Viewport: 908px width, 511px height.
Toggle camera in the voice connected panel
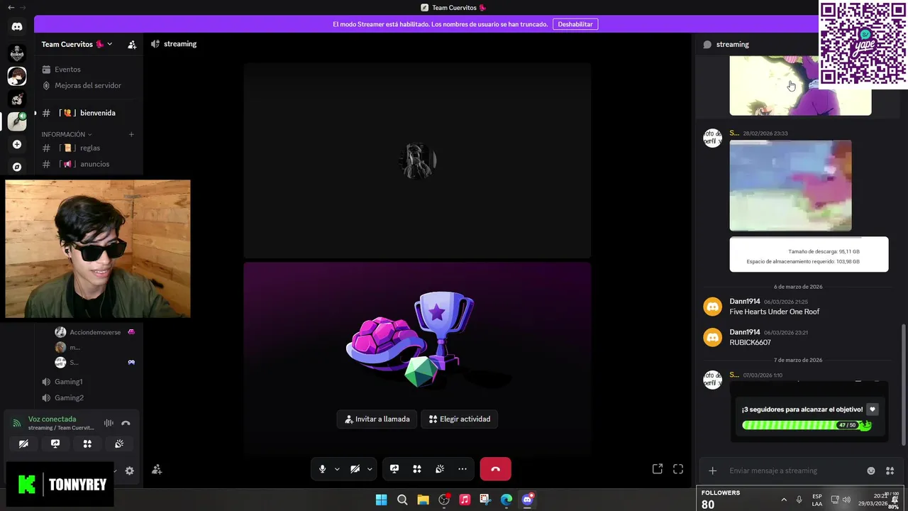coord(23,444)
